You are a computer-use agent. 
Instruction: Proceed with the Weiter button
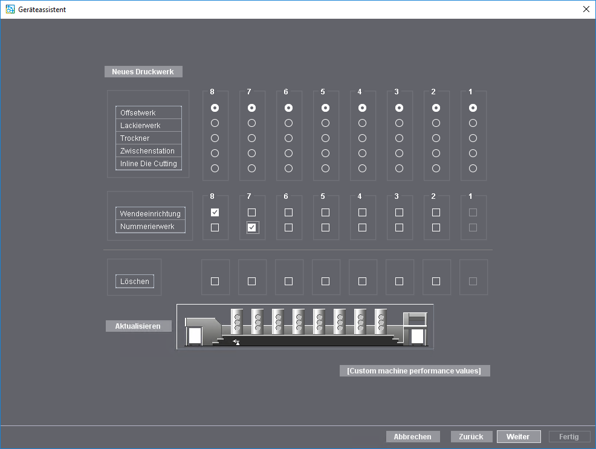pyautogui.click(x=519, y=436)
